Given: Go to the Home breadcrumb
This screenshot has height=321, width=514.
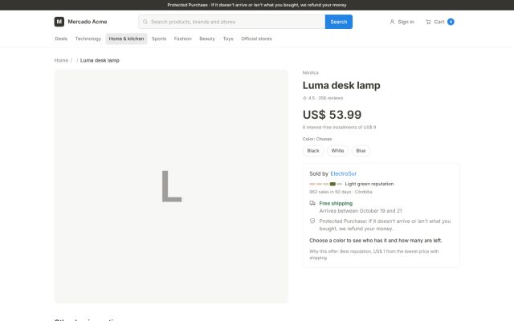Looking at the screenshot, I should tap(61, 60).
